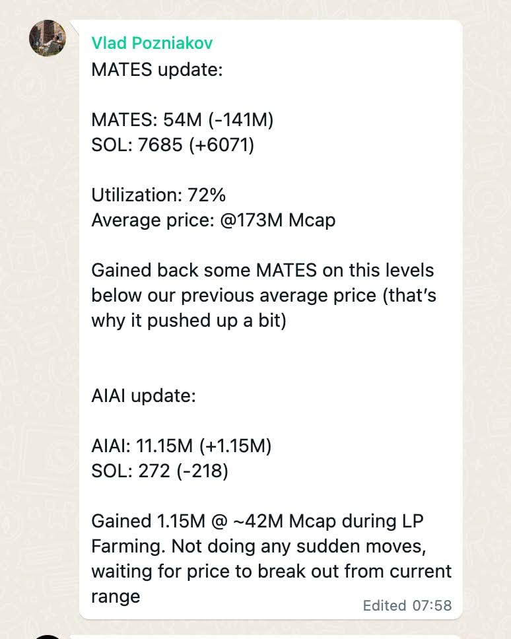Click the "SOL: 7685 (+6071)" line
This screenshot has width=511, height=639.
[172, 145]
